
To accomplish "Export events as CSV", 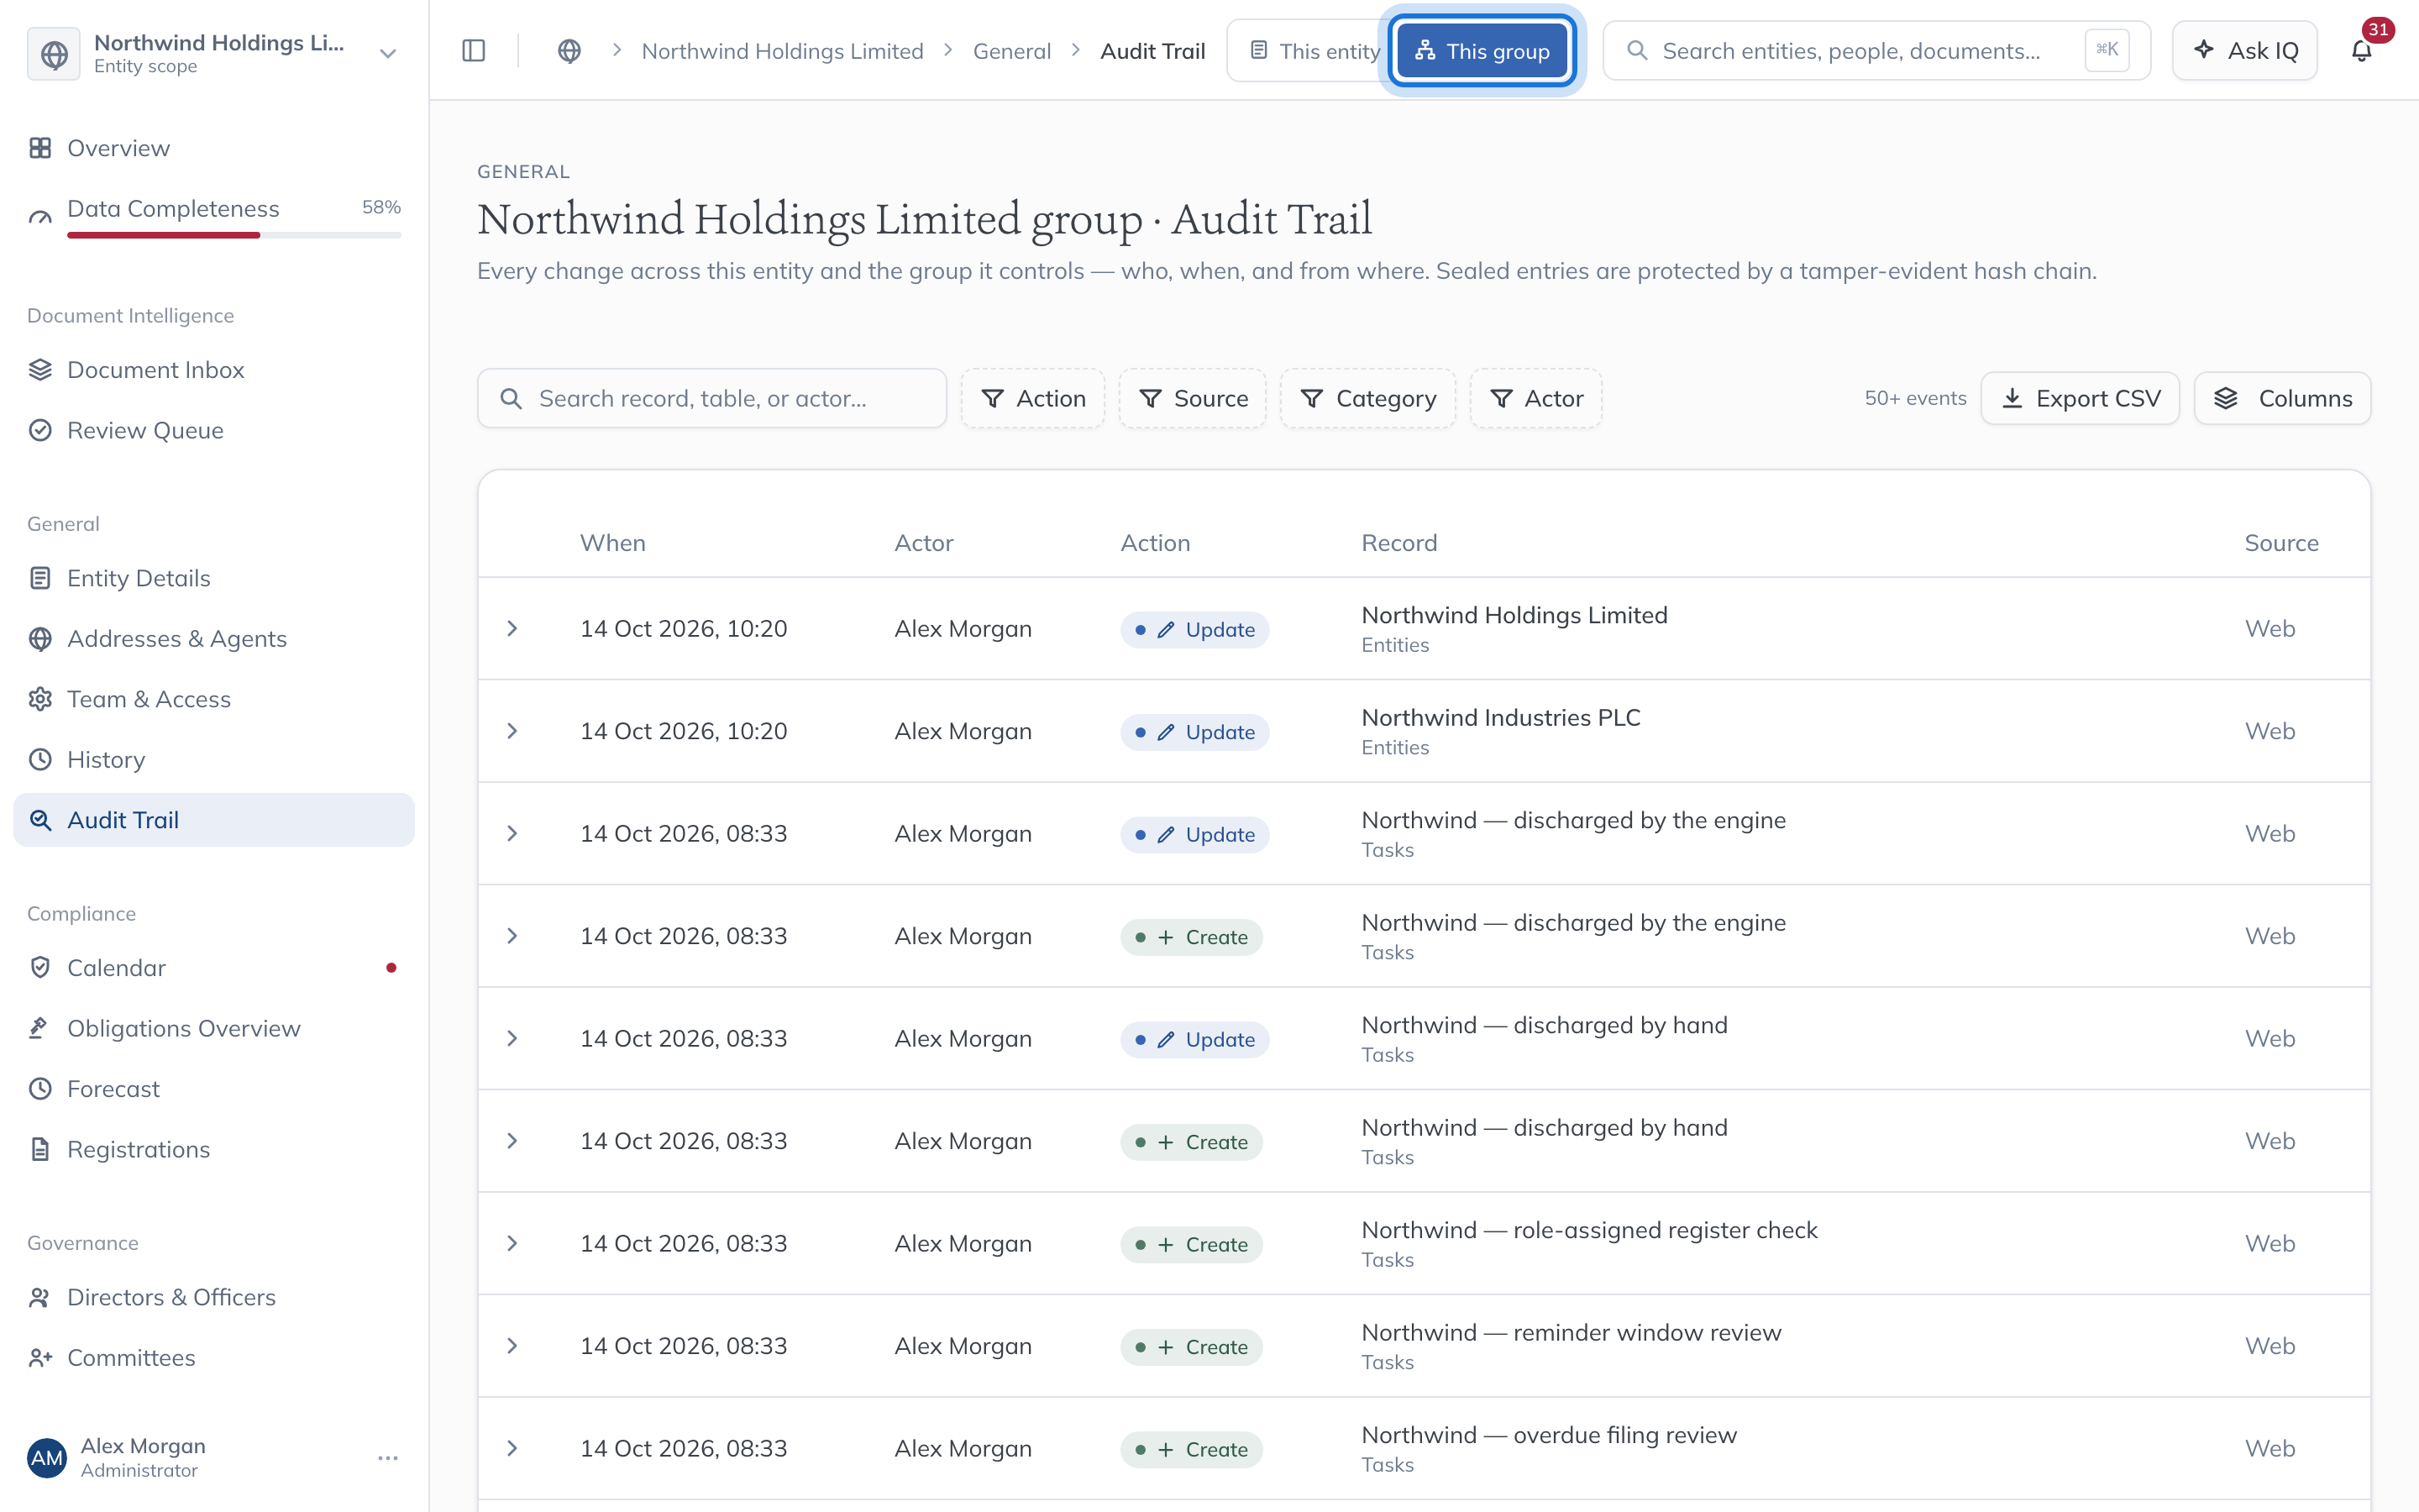I will point(2081,398).
